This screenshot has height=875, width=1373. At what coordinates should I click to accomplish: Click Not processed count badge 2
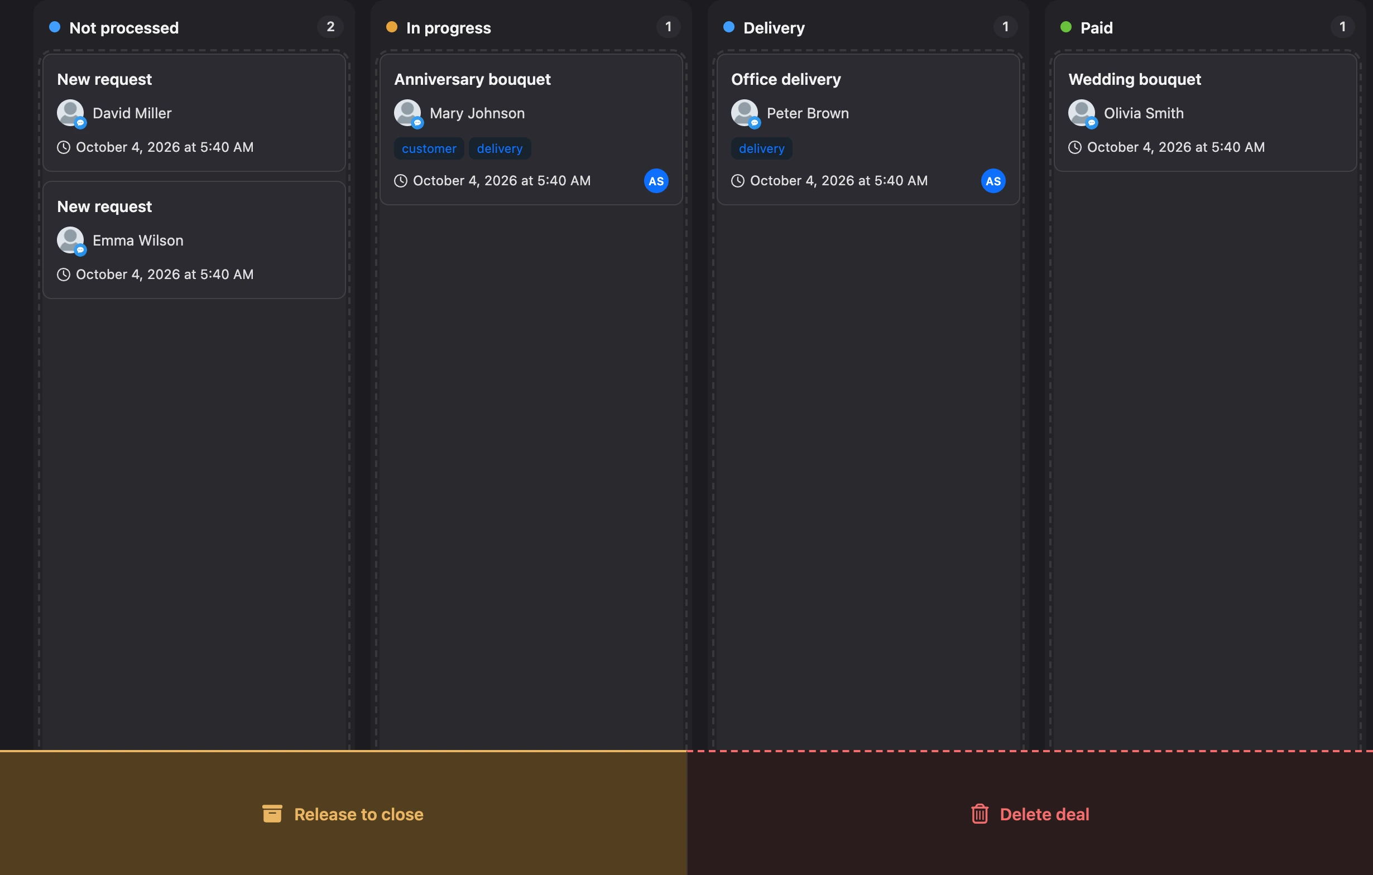click(x=330, y=27)
